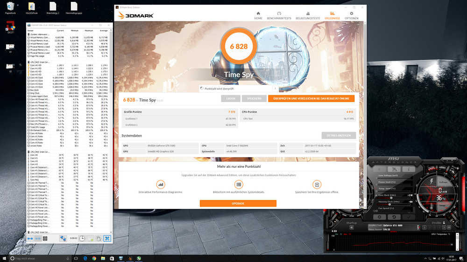Viewport: 467px width, 262px height.
Task: Open HWiNFO sensor settings gear icon
Action: tap(99, 238)
